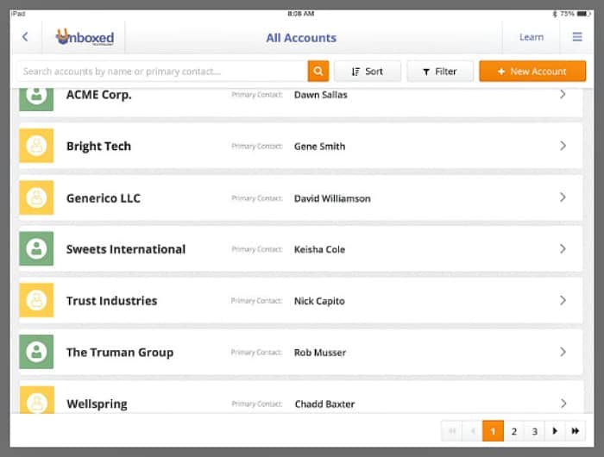Click the orange search magnifier button
The height and width of the screenshot is (457, 604).
coord(318,72)
